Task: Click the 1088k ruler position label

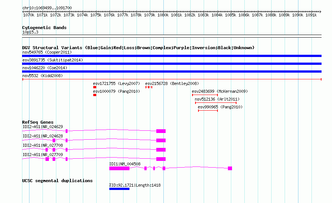Action: [270, 15]
